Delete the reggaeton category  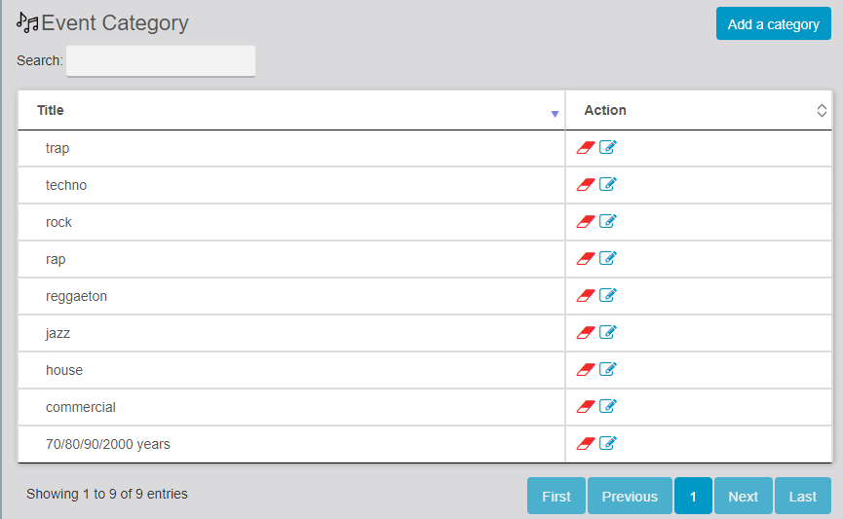pyautogui.click(x=585, y=296)
